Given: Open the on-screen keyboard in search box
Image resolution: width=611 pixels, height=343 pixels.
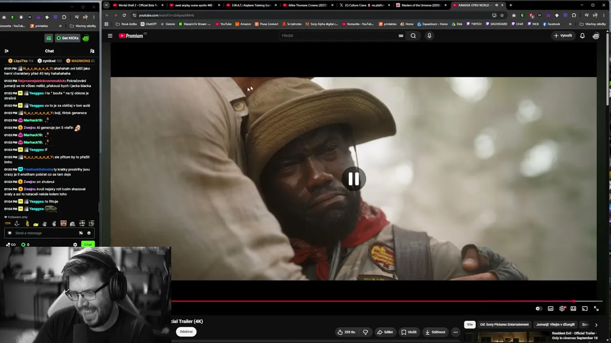Looking at the screenshot, I should tap(401, 36).
